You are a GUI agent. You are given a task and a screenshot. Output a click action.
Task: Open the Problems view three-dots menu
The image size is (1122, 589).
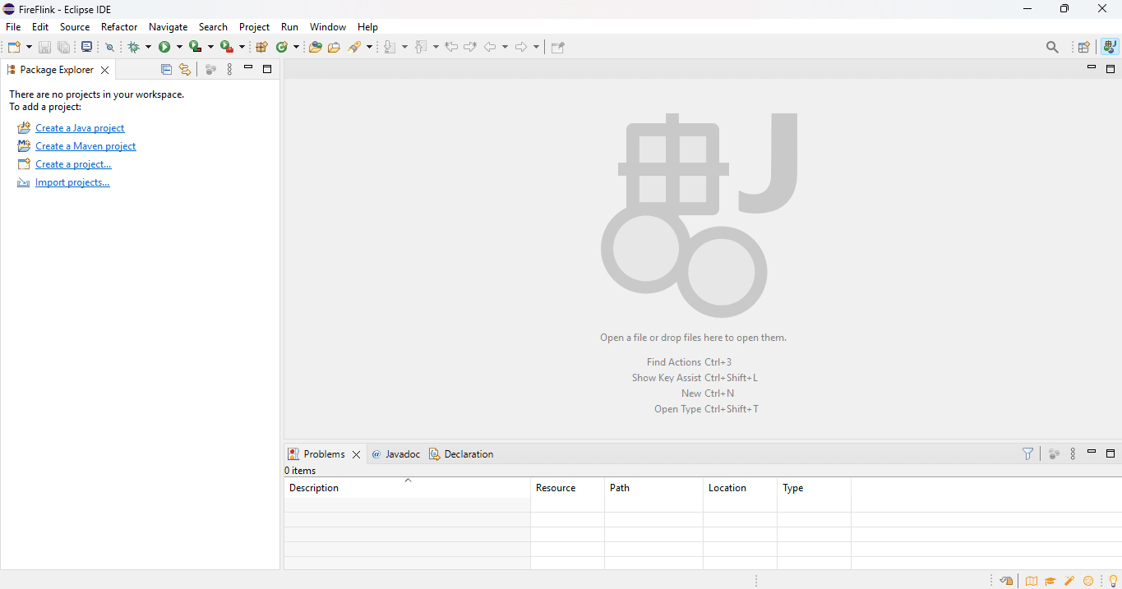[1073, 453]
